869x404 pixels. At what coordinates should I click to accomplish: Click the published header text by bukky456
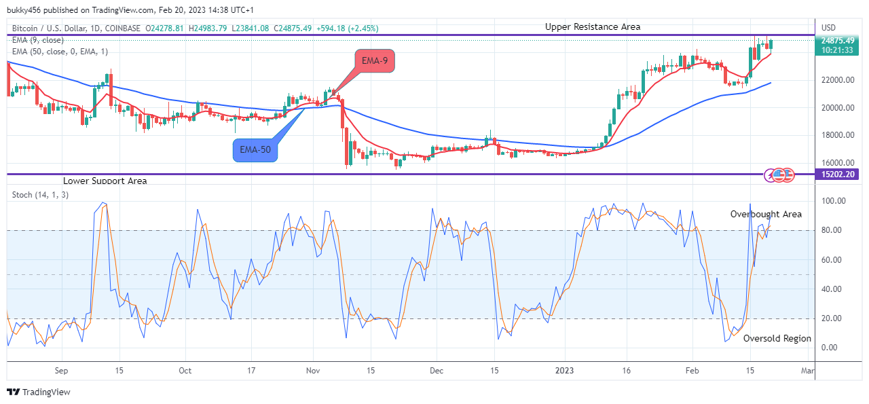pyautogui.click(x=130, y=10)
